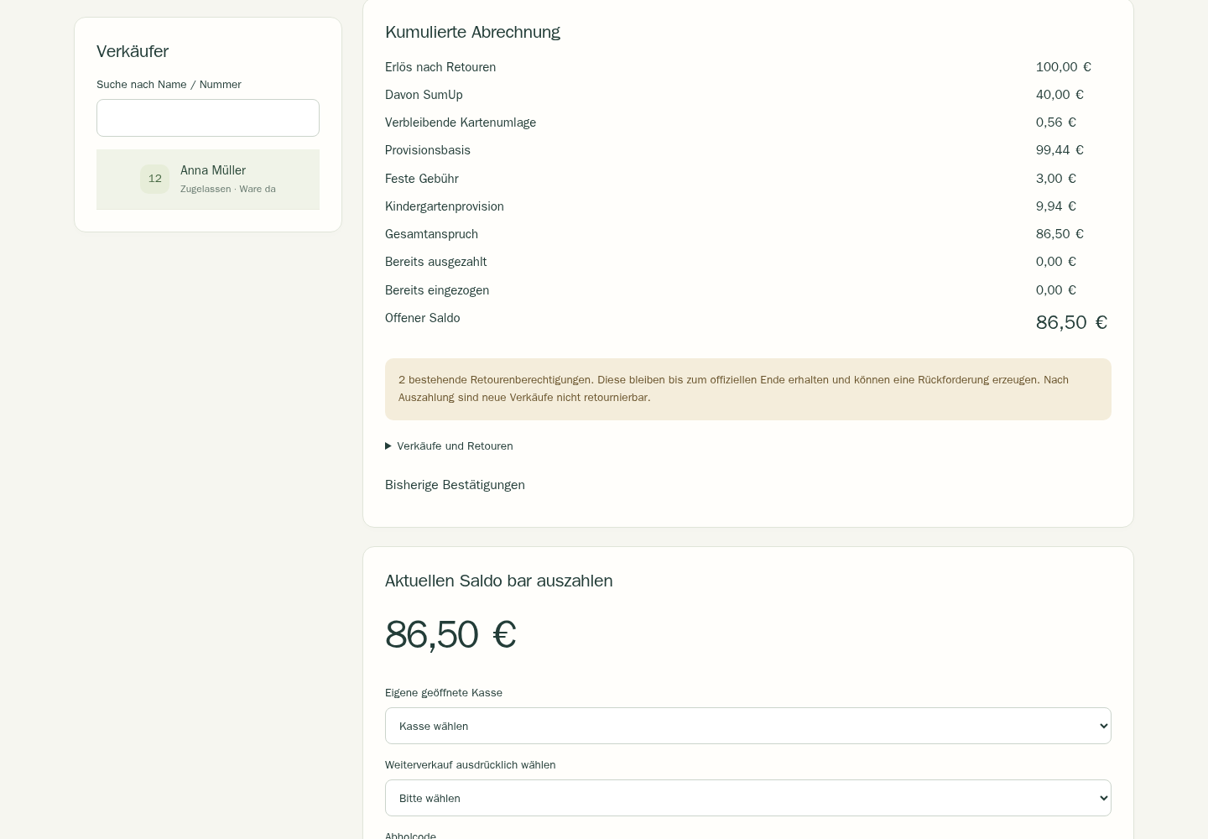Click the Eigene geöffnete Kasse label
The image size is (1208, 839).
(x=444, y=693)
